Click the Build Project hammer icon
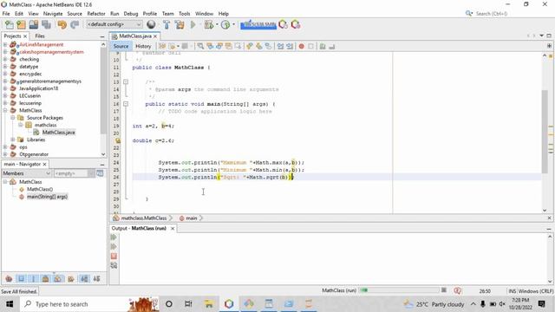This screenshot has height=312, width=555. coord(166,25)
